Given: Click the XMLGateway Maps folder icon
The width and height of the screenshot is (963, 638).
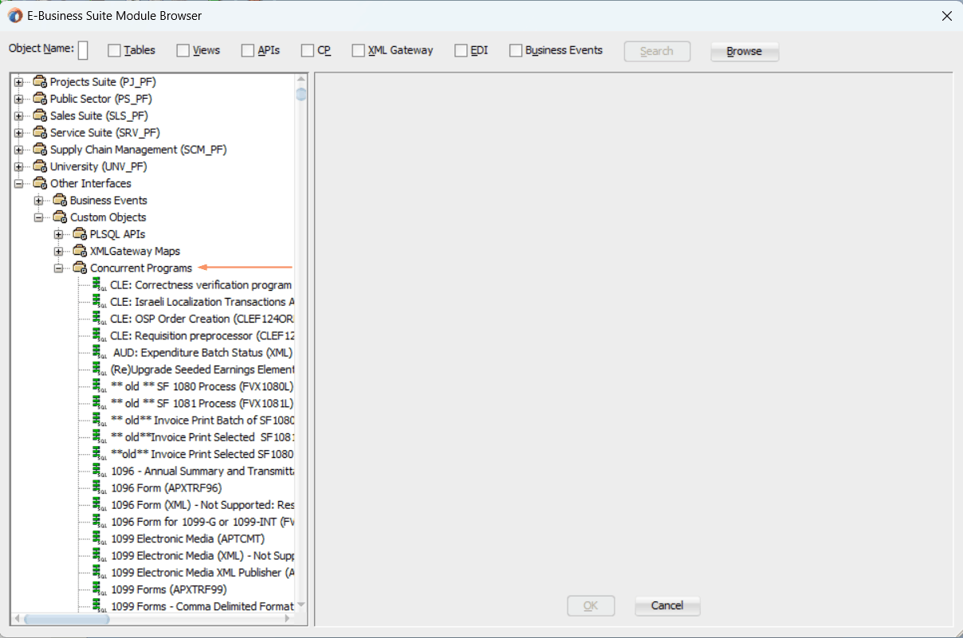Looking at the screenshot, I should tap(80, 251).
